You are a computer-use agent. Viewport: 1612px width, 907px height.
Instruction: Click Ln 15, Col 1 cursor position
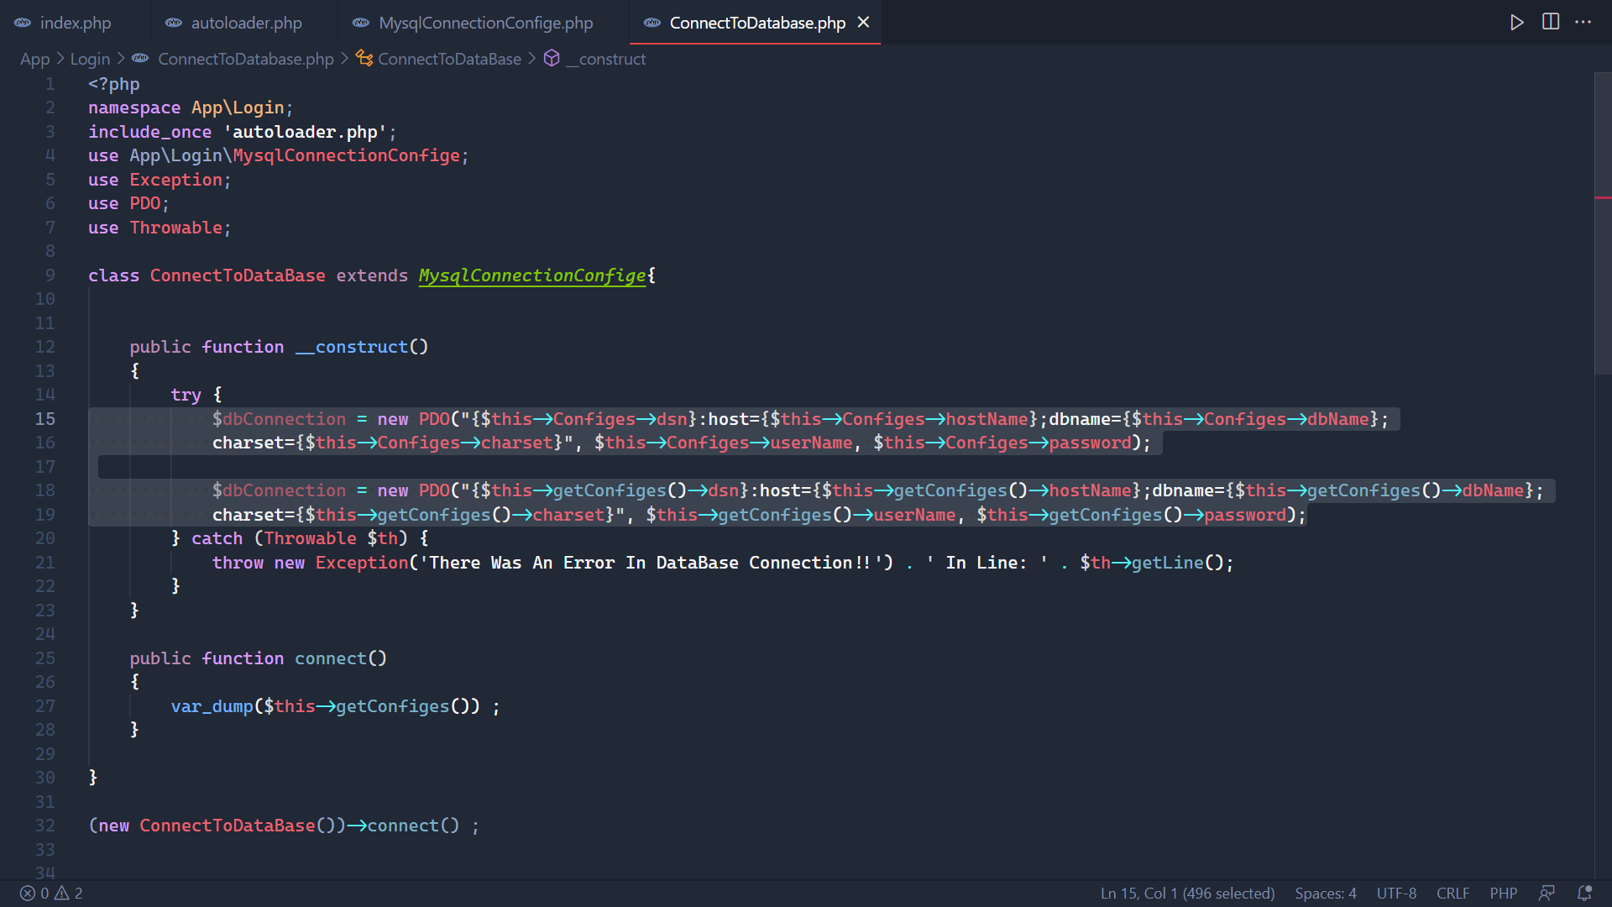pos(1187,894)
